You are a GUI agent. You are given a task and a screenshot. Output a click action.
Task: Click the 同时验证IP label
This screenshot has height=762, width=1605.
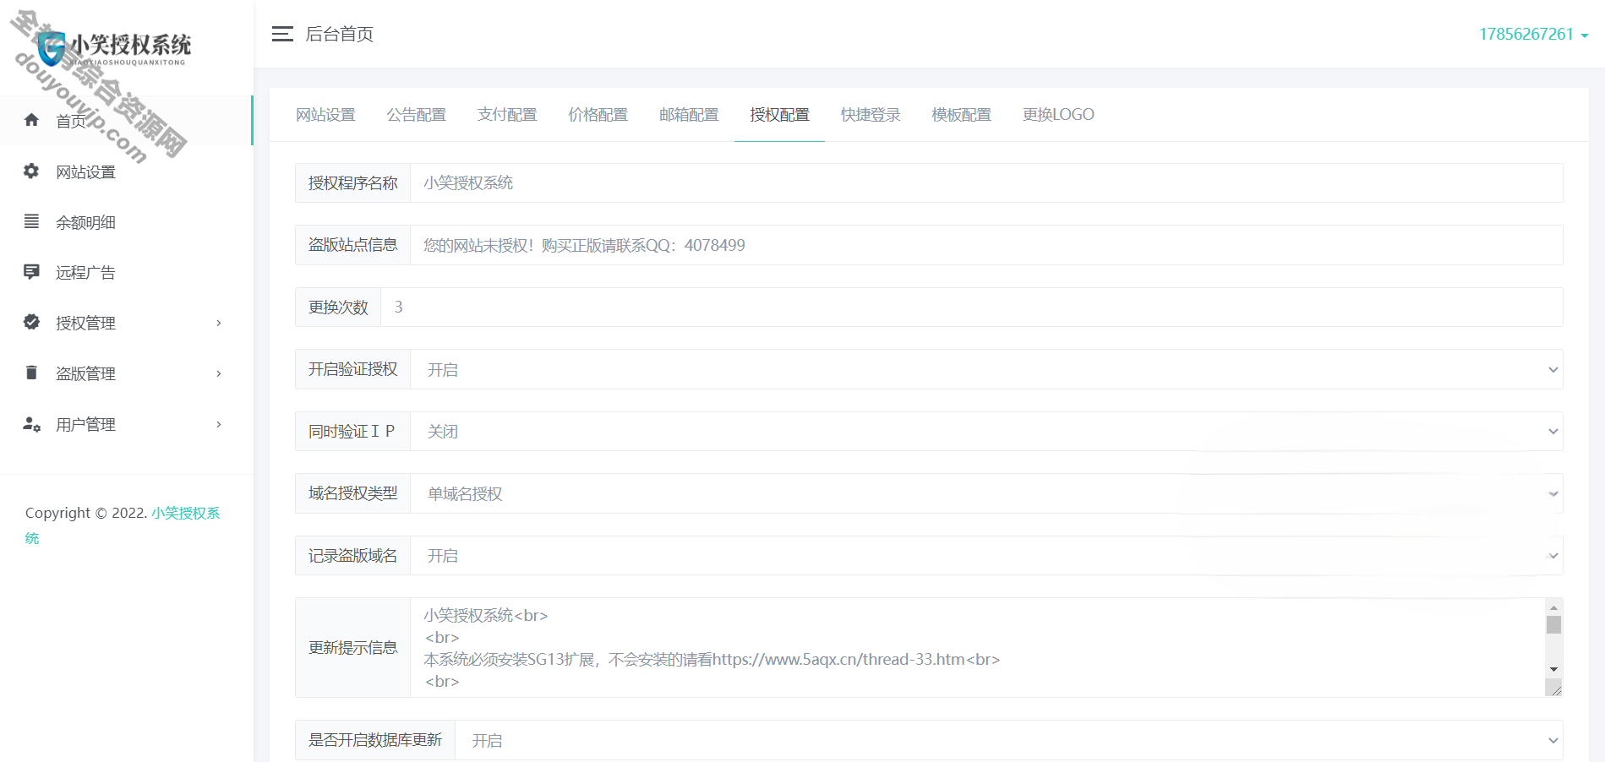click(x=352, y=432)
